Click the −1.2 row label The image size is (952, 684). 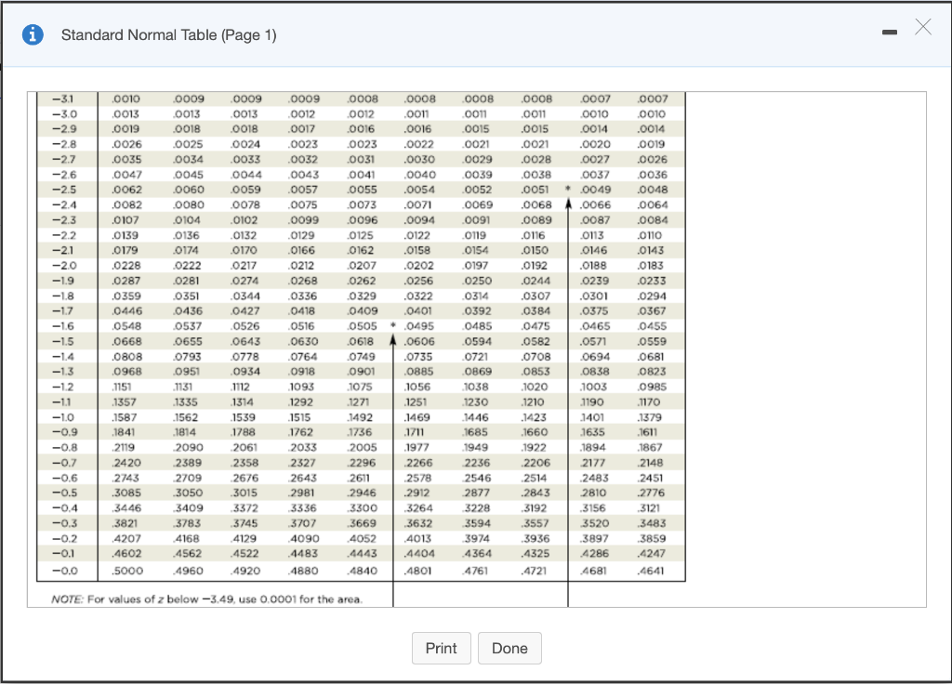click(x=63, y=388)
